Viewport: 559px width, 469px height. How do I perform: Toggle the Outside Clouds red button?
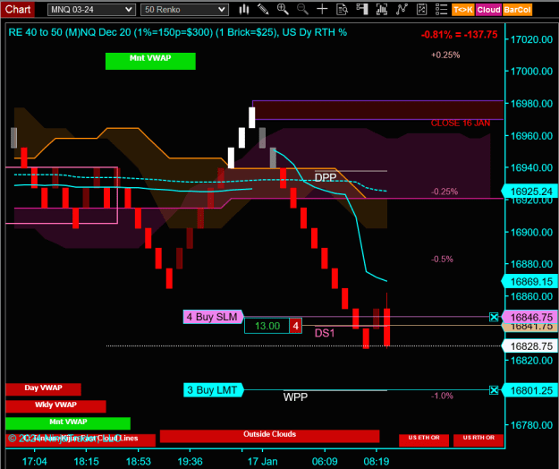(x=269, y=436)
